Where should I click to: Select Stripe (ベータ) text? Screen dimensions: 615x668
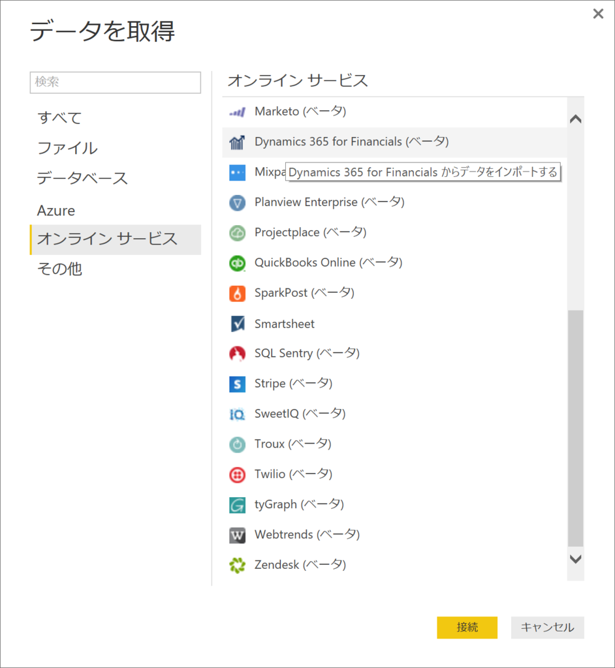coord(293,384)
